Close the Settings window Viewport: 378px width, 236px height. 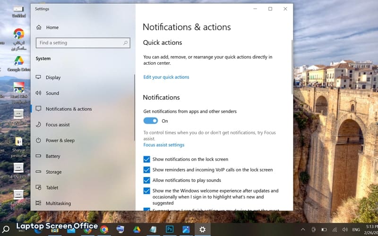(285, 8)
